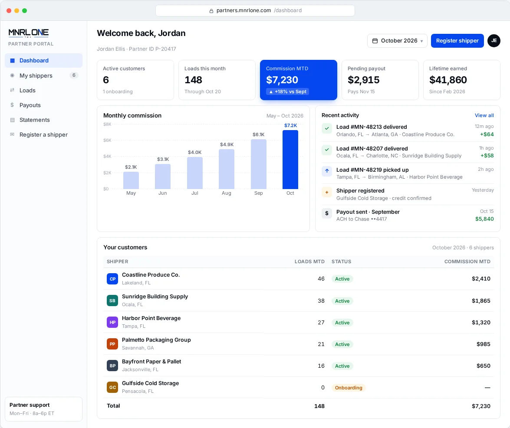Open the JE user avatar
Screen dimensions: 510x428
(x=494, y=41)
